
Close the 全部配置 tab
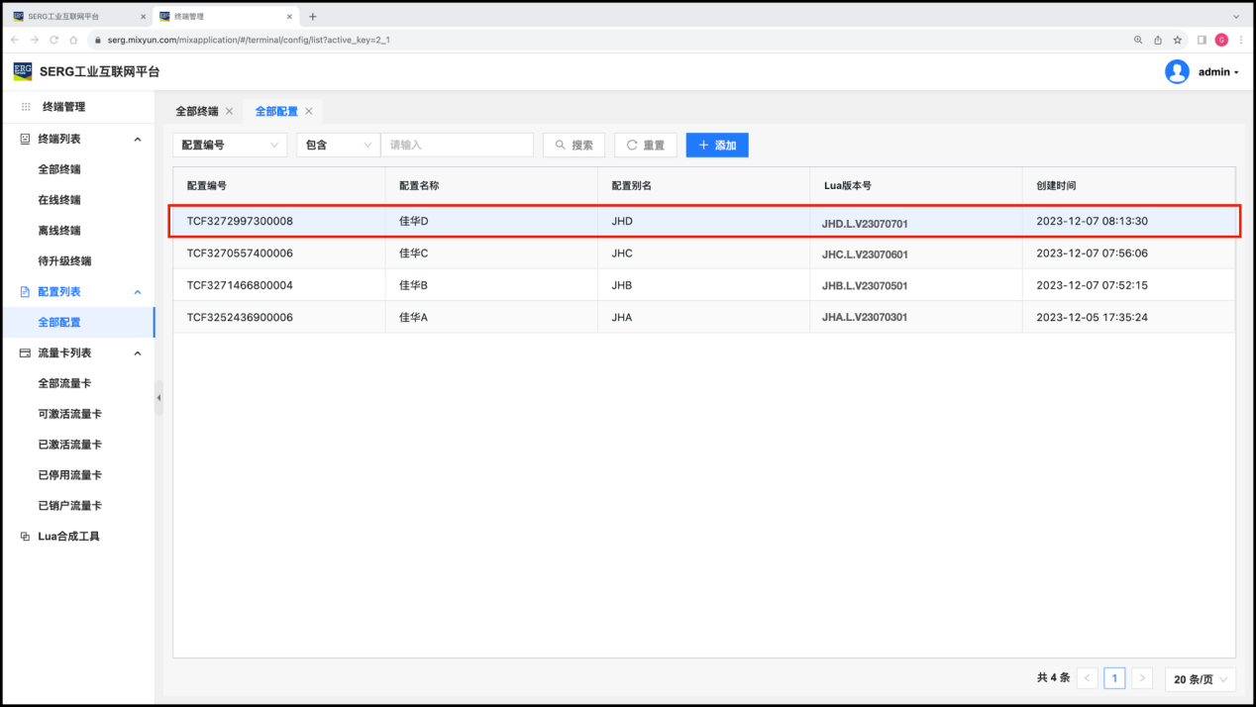click(x=309, y=111)
